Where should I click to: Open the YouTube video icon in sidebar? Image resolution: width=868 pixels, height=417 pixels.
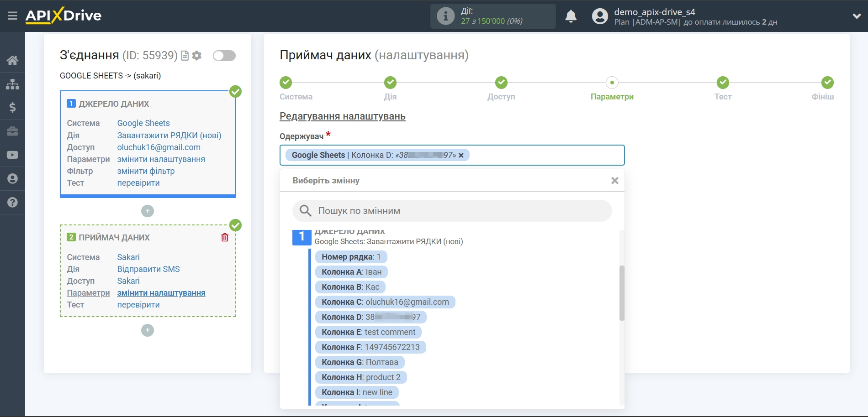(12, 155)
